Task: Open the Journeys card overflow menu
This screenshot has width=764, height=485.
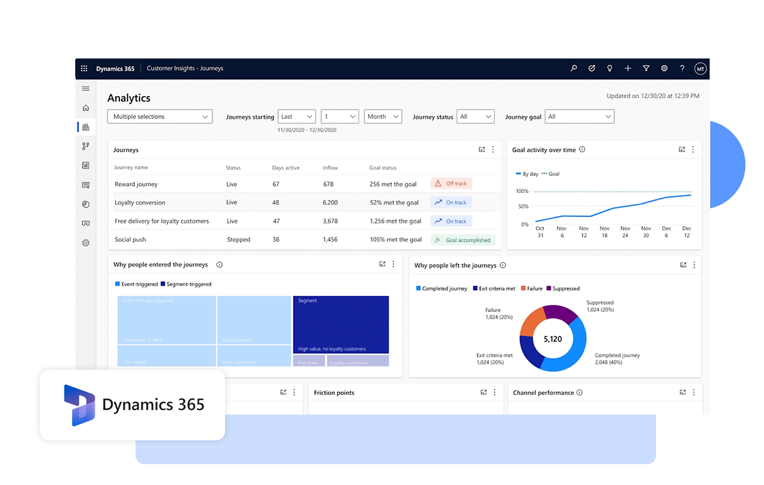Action: pyautogui.click(x=492, y=150)
